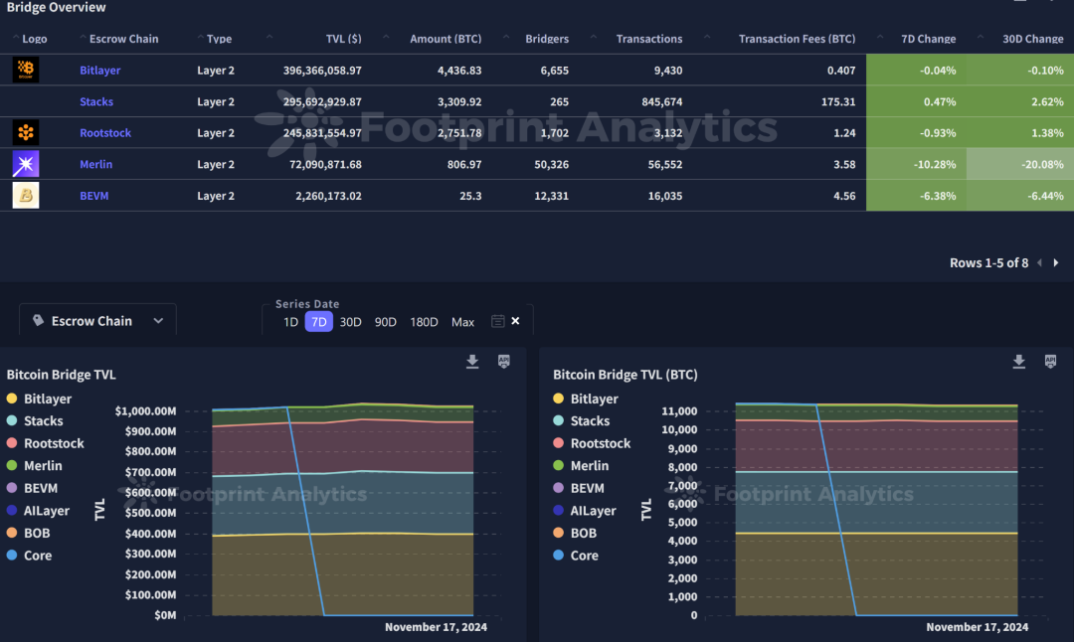
Task: Click Merlin's -20.08% 30D change cell
Action: [x=1020, y=164]
